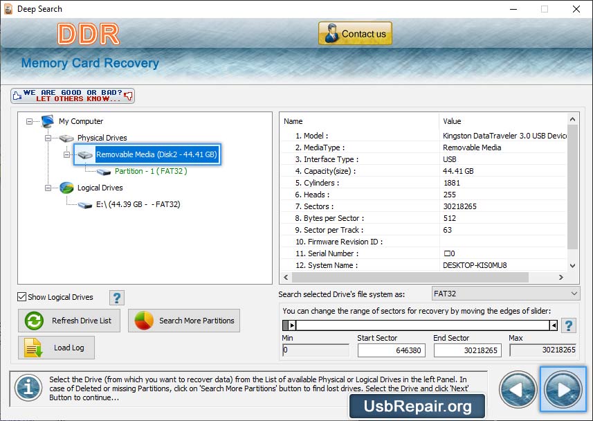The height and width of the screenshot is (421, 593).
Task: Click Search More Partitions button
Action: 184,321
